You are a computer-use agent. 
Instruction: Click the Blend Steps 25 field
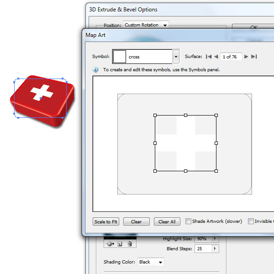click(203, 248)
